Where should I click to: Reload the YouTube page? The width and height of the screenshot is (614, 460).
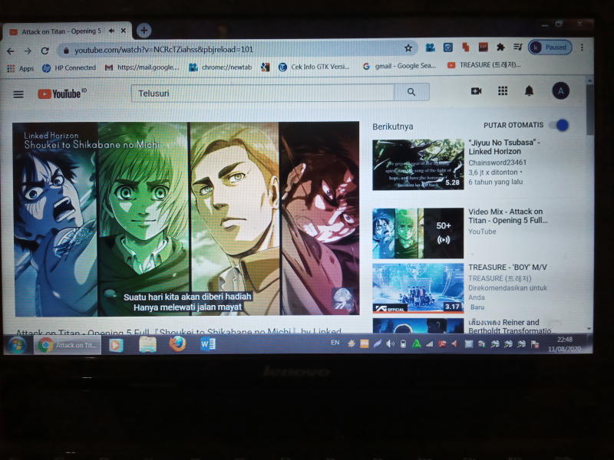tap(45, 51)
